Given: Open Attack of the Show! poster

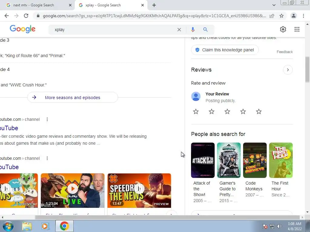Looking at the screenshot, I should coord(203,160).
